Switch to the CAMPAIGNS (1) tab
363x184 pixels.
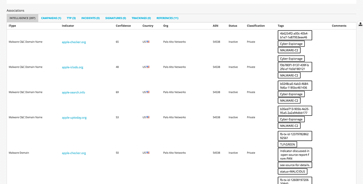pos(51,18)
